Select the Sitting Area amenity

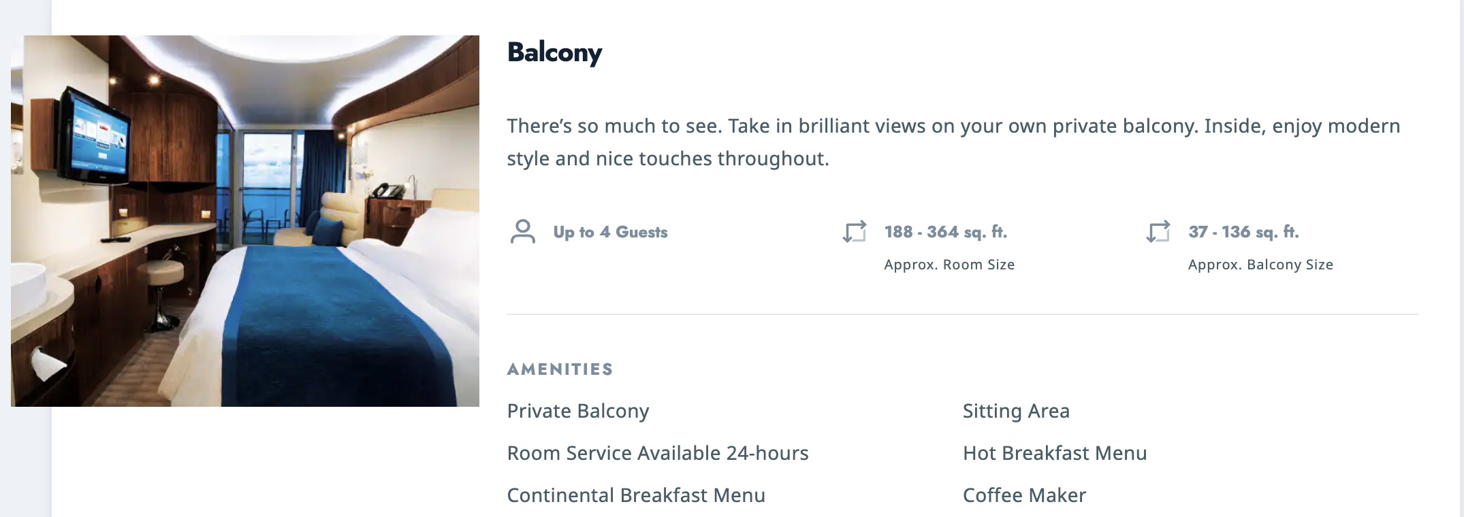[1016, 411]
